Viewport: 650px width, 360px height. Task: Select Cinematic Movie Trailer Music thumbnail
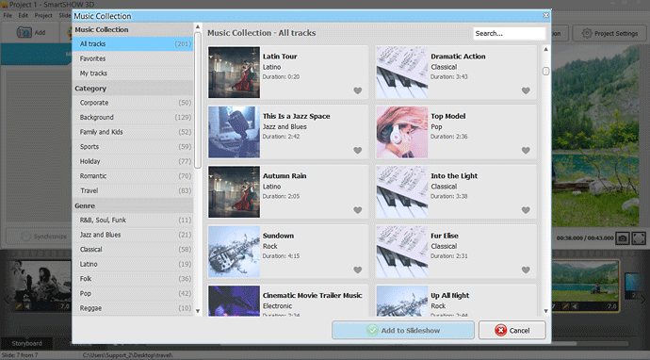(235, 301)
